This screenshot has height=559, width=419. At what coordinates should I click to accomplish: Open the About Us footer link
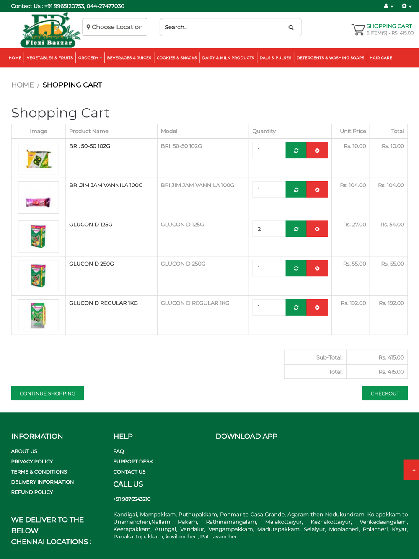24,451
